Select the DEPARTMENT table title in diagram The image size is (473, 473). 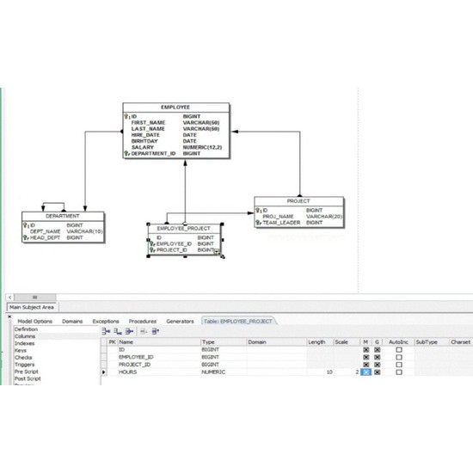(x=63, y=216)
